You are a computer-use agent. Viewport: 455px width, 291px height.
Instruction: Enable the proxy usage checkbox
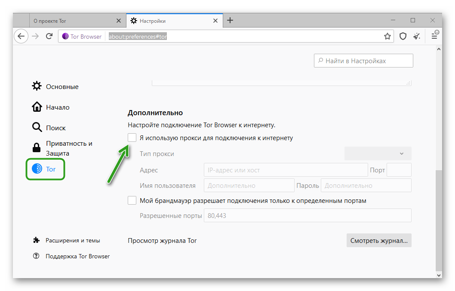(x=132, y=138)
